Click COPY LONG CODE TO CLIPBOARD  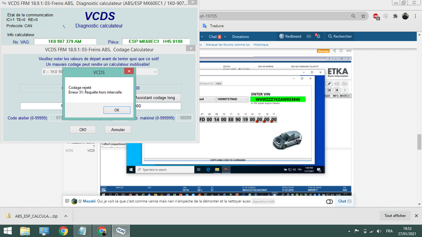227,160
